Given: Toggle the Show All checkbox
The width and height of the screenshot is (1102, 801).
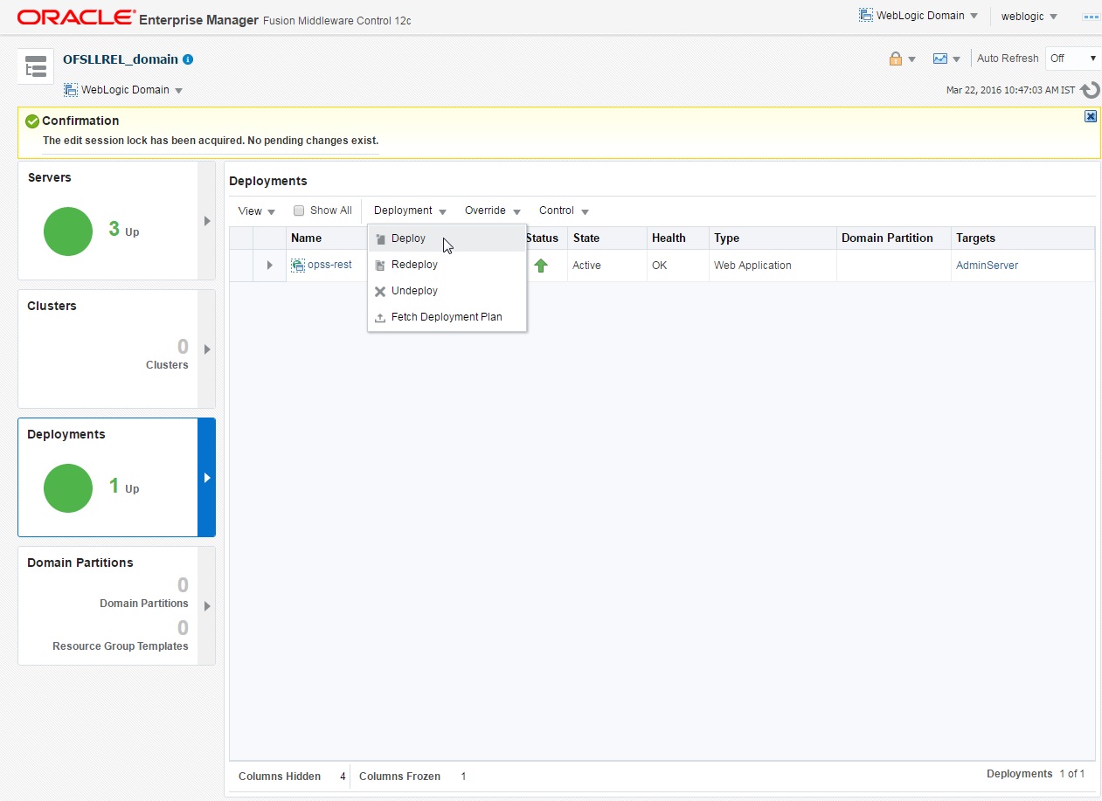Looking at the screenshot, I should click(299, 211).
